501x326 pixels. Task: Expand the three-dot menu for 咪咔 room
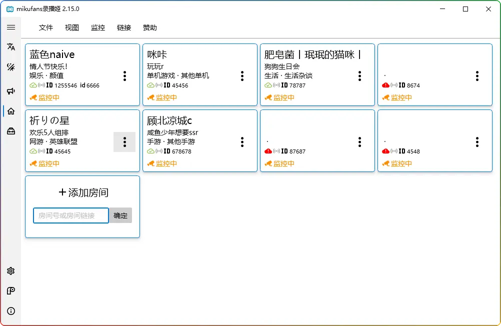(x=242, y=76)
